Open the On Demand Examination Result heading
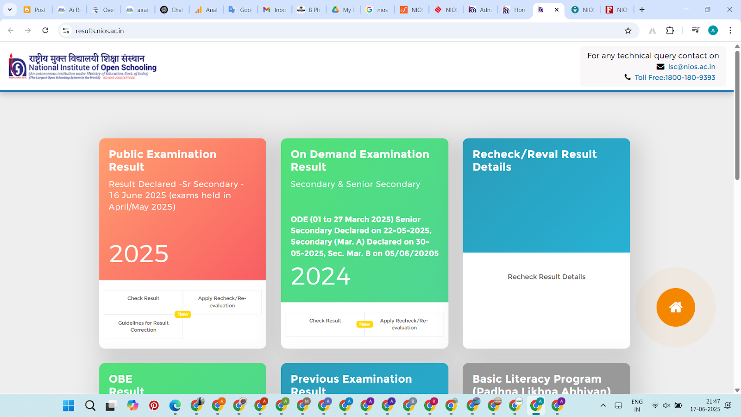 point(360,160)
